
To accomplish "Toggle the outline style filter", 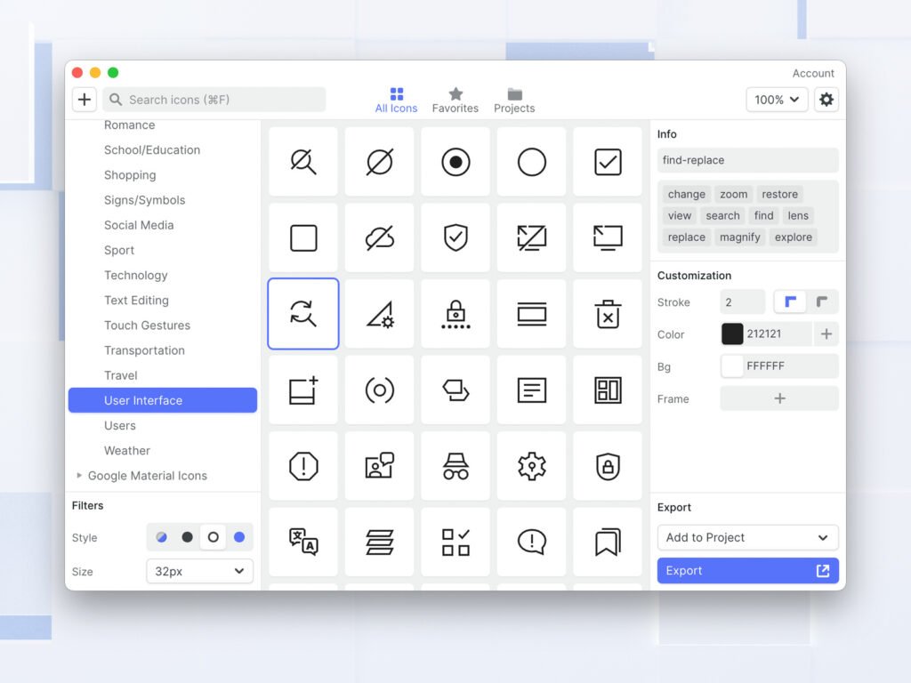I will pyautogui.click(x=214, y=537).
